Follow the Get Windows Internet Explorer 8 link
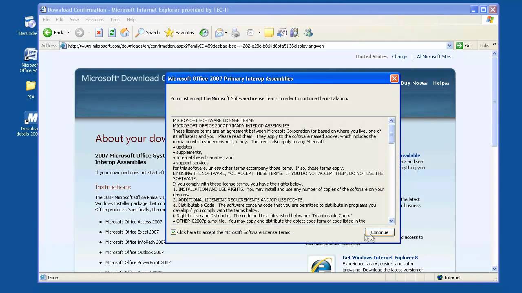Viewport: 522px width, 293px height. pos(380,258)
